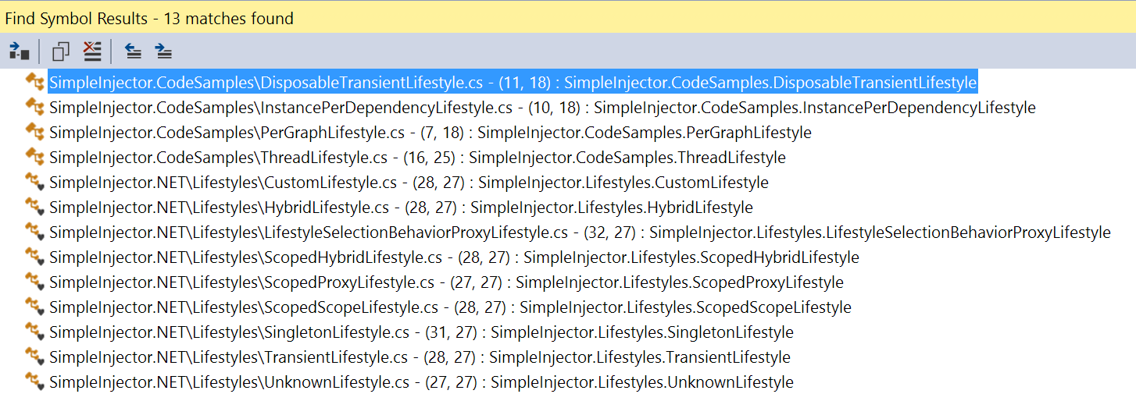Select the UnknownLifestyle.cs result row
Screen dimensions: 1136x401
(421, 382)
